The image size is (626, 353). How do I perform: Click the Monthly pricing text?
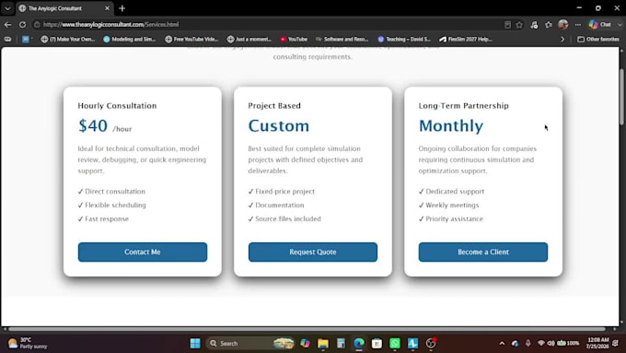pyautogui.click(x=451, y=126)
